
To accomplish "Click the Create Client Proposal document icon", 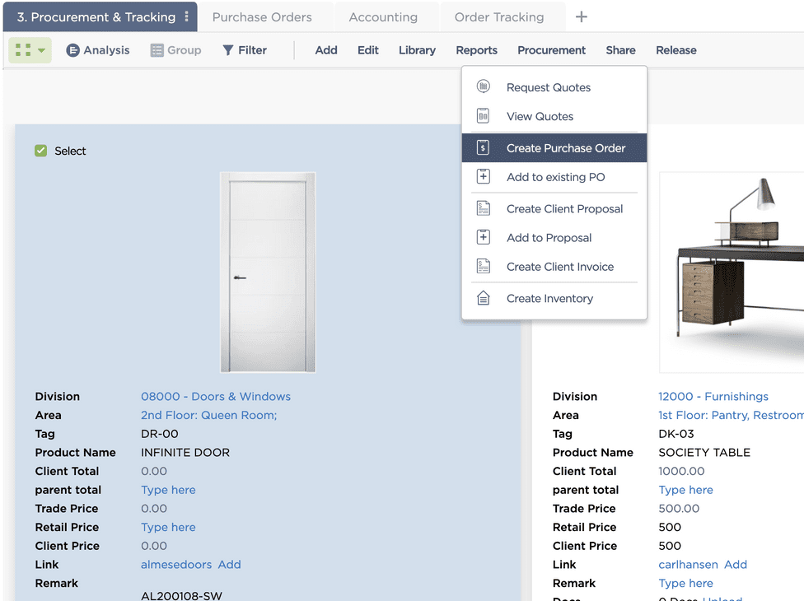I will [x=484, y=209].
